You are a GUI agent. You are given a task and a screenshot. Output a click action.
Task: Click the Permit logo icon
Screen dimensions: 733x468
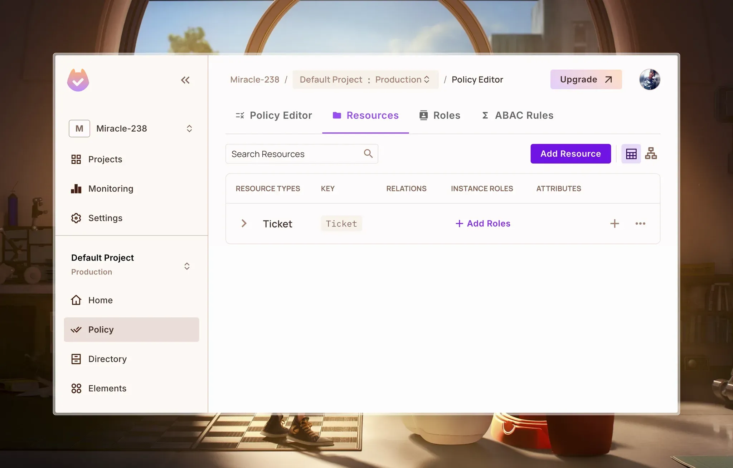point(78,80)
